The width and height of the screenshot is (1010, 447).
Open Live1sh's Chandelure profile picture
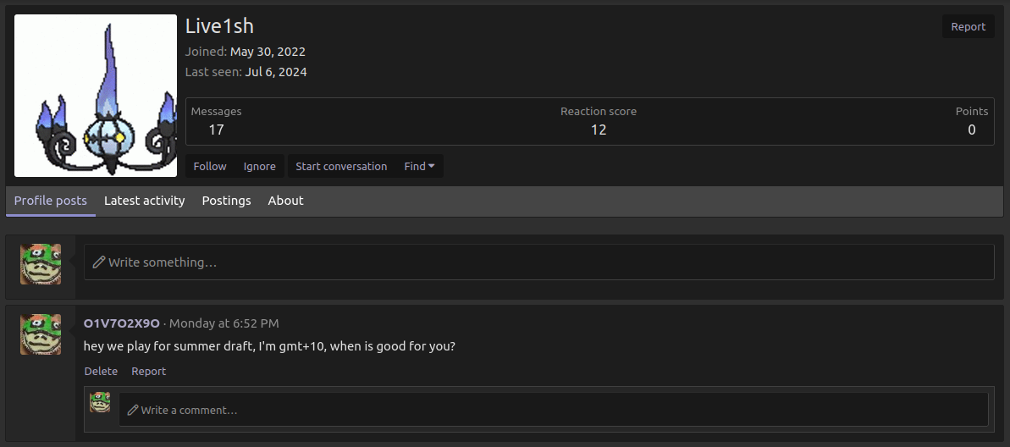point(96,96)
